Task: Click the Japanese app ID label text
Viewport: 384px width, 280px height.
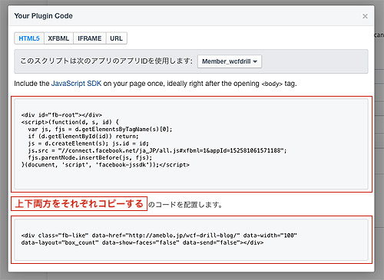Action: [106, 61]
